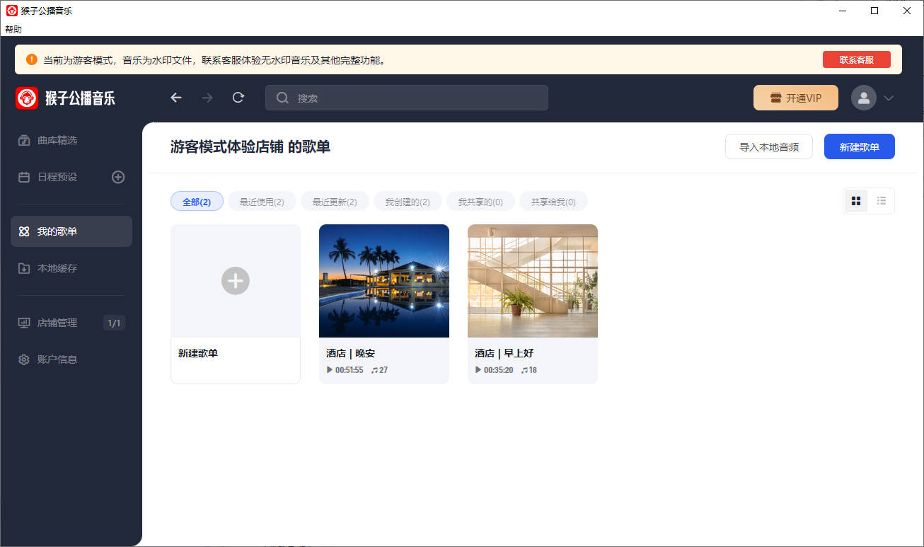This screenshot has width=924, height=547.
Task: Click the 00:51:55 duration text
Action: 349,370
